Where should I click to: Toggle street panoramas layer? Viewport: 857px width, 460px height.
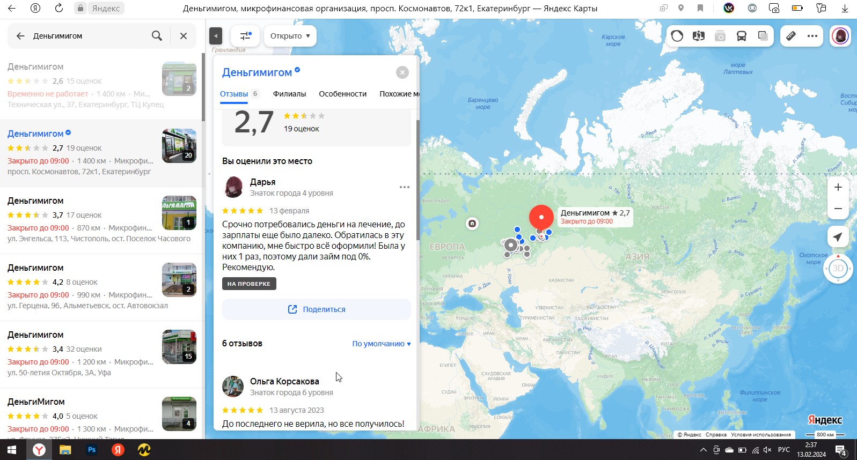(699, 36)
